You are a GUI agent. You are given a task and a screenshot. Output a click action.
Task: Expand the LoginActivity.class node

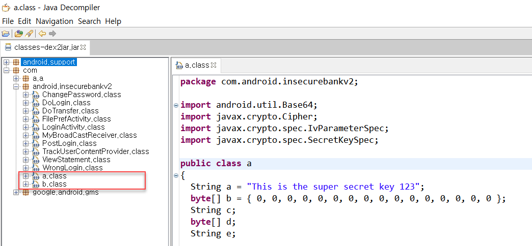(26, 127)
